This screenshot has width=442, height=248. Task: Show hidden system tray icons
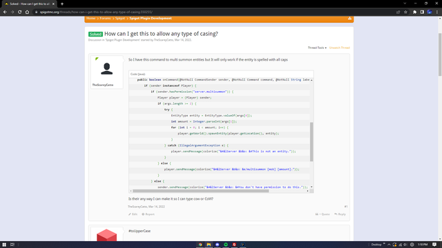(389, 245)
